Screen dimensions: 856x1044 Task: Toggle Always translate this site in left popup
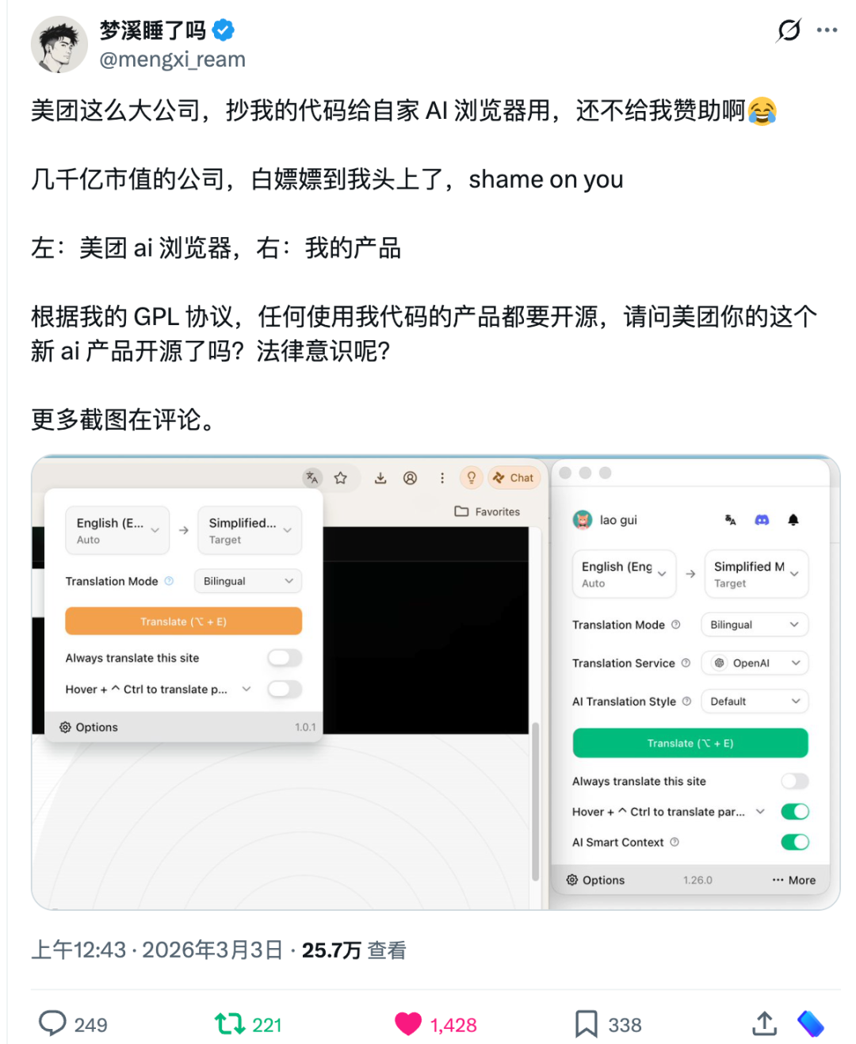pos(285,657)
